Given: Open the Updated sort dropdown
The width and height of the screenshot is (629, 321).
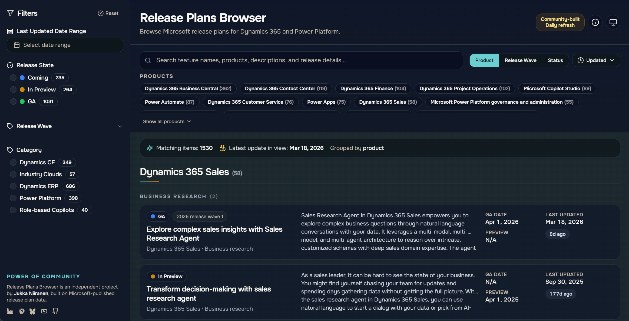Looking at the screenshot, I should (x=596, y=60).
